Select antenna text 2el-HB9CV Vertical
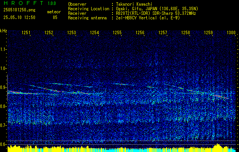This screenshot has height=152, width=239. coord(136,18)
